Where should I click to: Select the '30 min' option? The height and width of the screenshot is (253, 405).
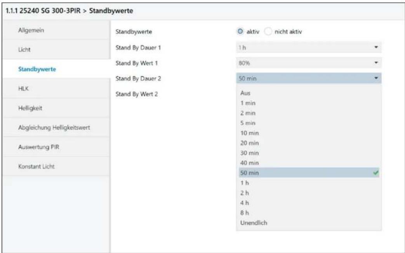[309, 153]
